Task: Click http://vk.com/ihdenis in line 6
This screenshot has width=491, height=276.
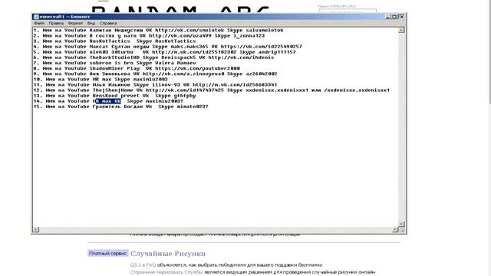Action: [241, 58]
